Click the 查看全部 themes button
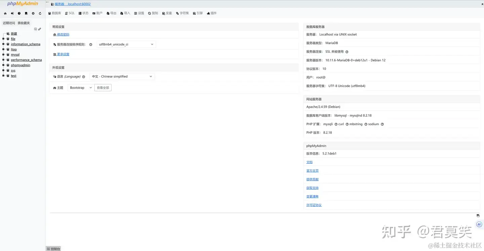The image size is (484, 251). [x=103, y=88]
